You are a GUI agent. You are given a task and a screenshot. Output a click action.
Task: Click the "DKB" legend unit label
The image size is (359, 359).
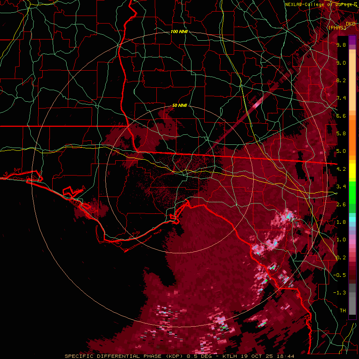coord(351,24)
